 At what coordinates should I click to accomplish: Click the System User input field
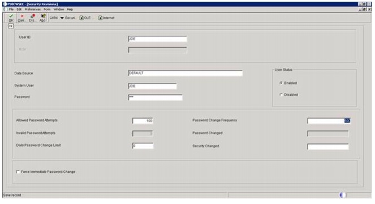tap(153, 86)
